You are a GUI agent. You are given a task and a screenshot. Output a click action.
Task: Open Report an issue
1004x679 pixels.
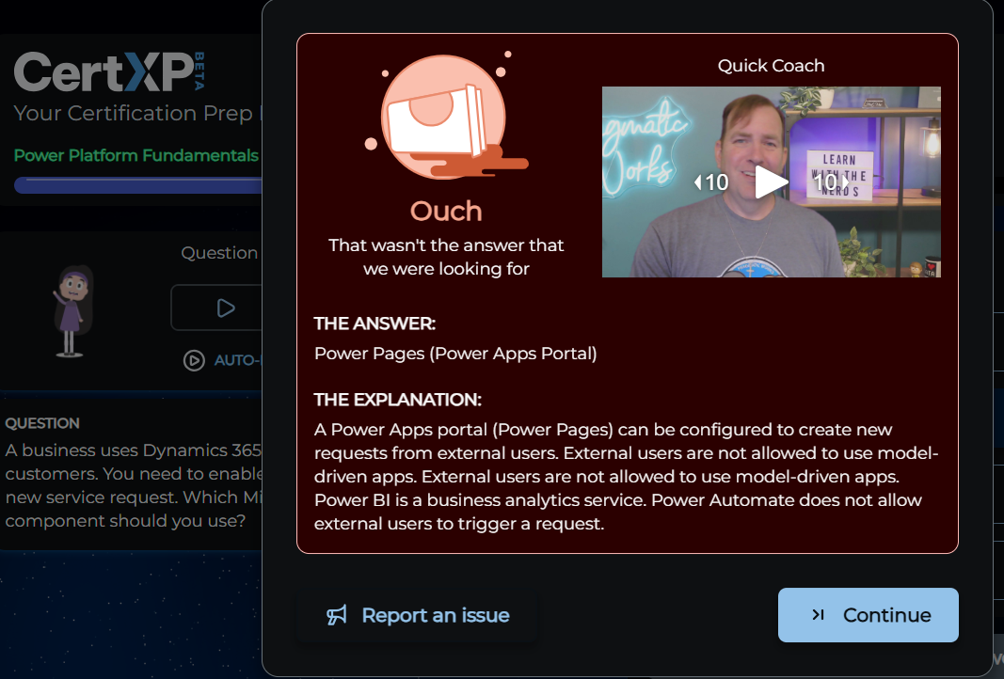[x=435, y=615]
